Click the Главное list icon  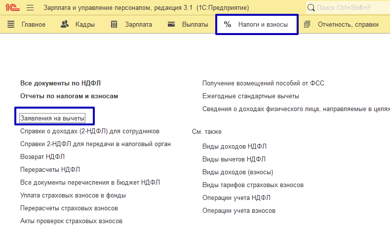[x=11, y=24]
